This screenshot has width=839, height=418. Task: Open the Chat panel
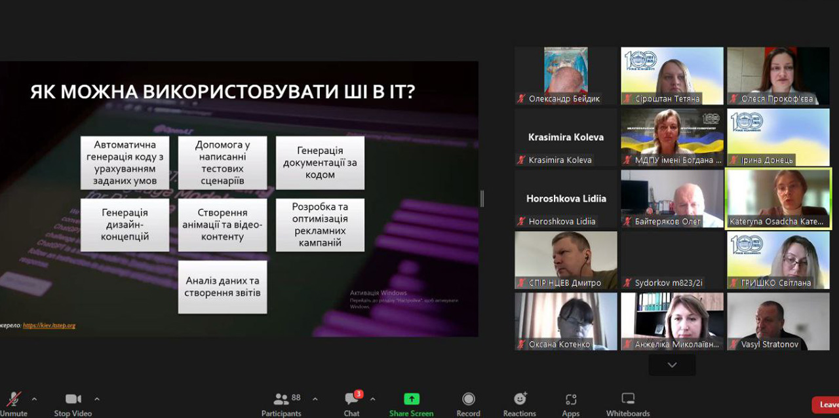352,403
